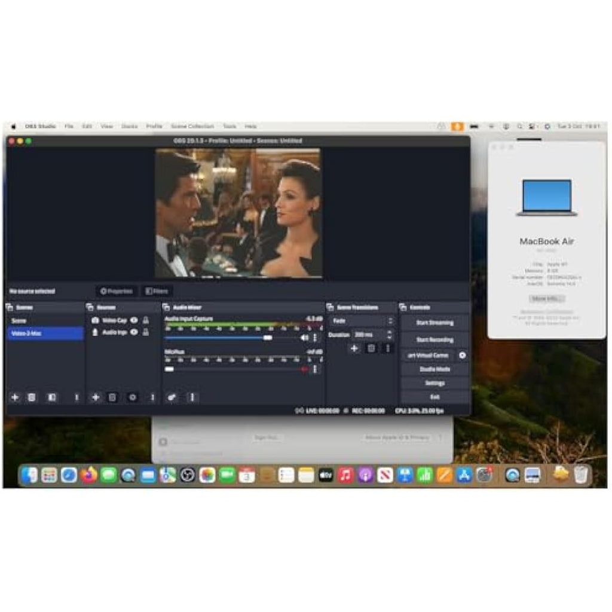The image size is (612, 612).
Task: Pop out the Audio Mixer dock icon
Action: tap(166, 307)
